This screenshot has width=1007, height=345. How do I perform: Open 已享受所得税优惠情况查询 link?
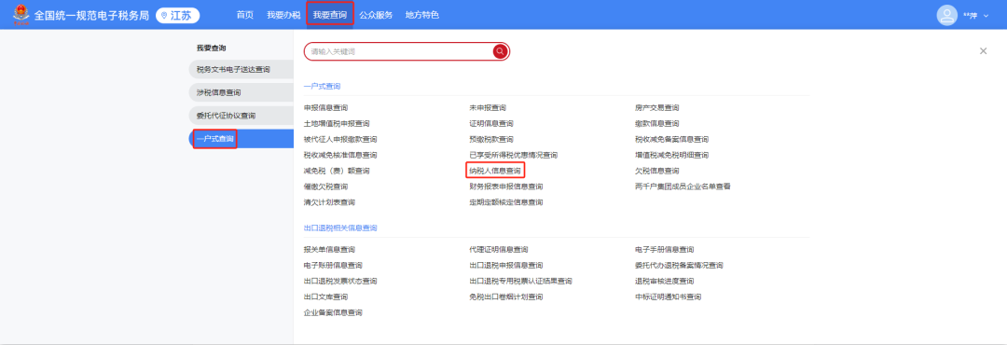point(513,155)
